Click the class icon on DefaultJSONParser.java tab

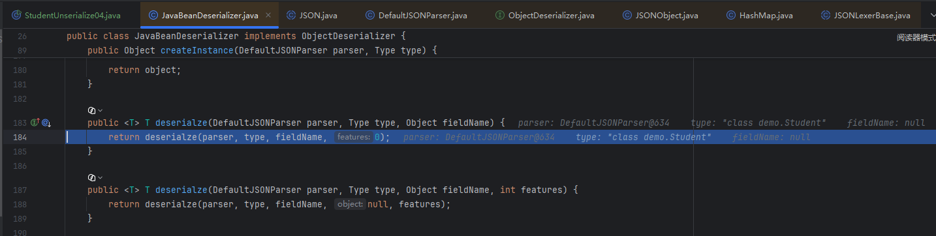coord(370,15)
